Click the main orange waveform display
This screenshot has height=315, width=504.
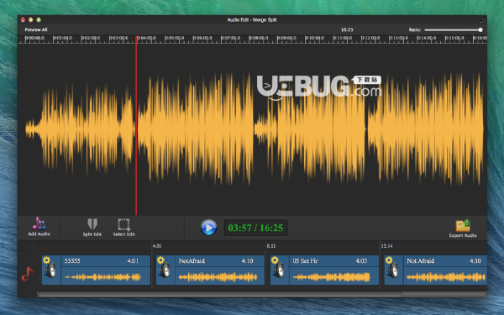pyautogui.click(x=254, y=129)
